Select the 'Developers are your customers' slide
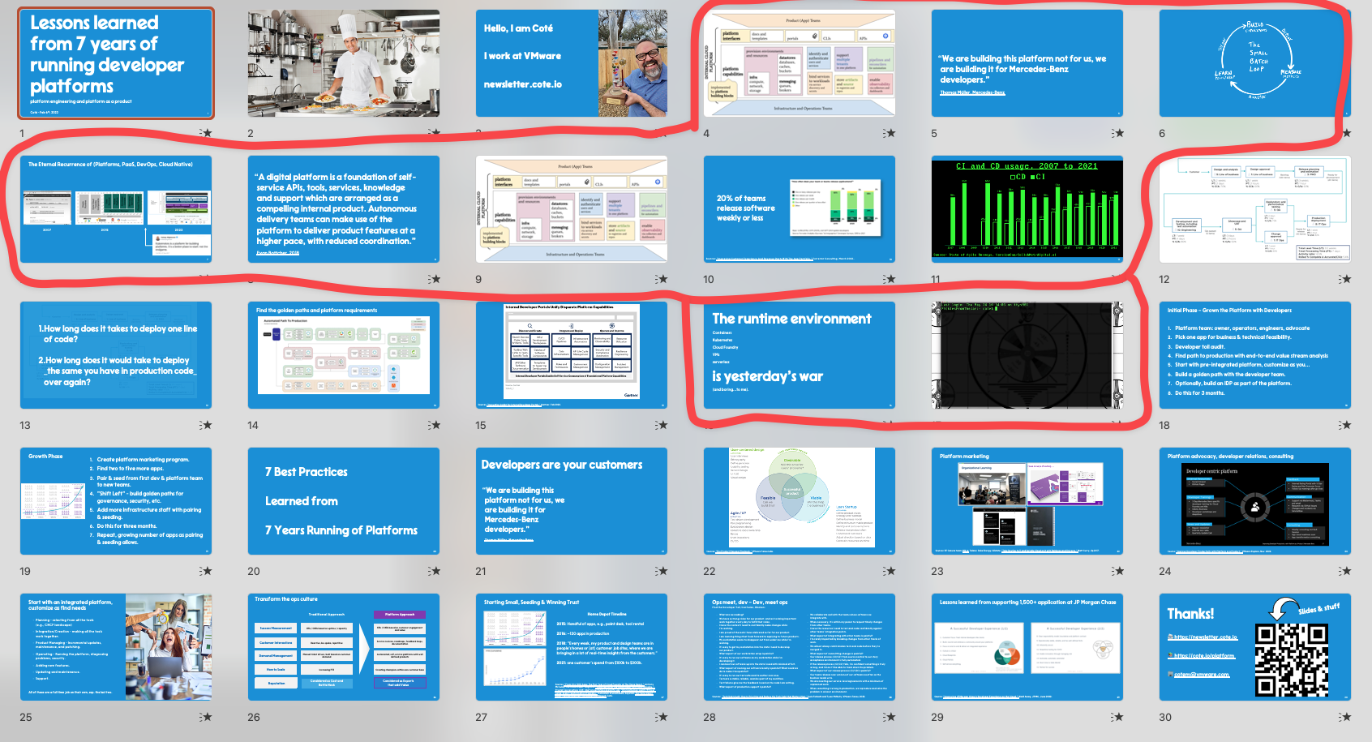Viewport: 1372px width, 742px height. 572,501
